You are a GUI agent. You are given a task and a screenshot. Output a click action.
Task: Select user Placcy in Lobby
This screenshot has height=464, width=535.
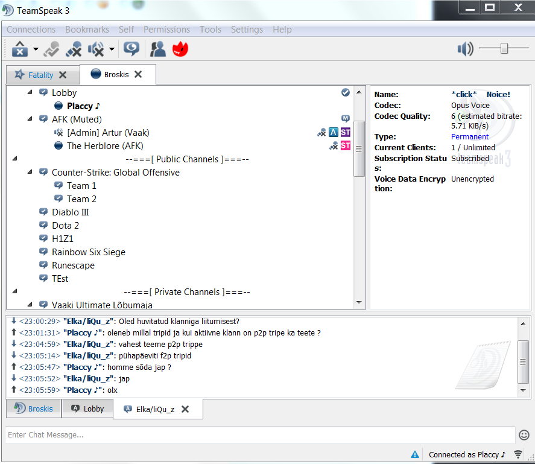83,106
